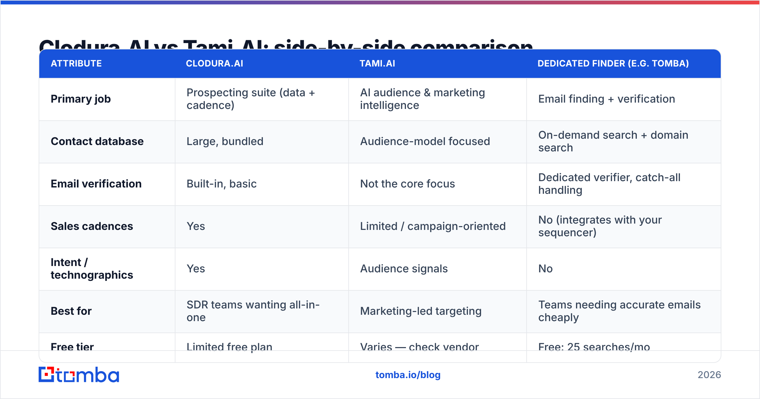Screen dimensions: 760x399
Task: Select the ATTRIBUTE column header
Action: 76,63
